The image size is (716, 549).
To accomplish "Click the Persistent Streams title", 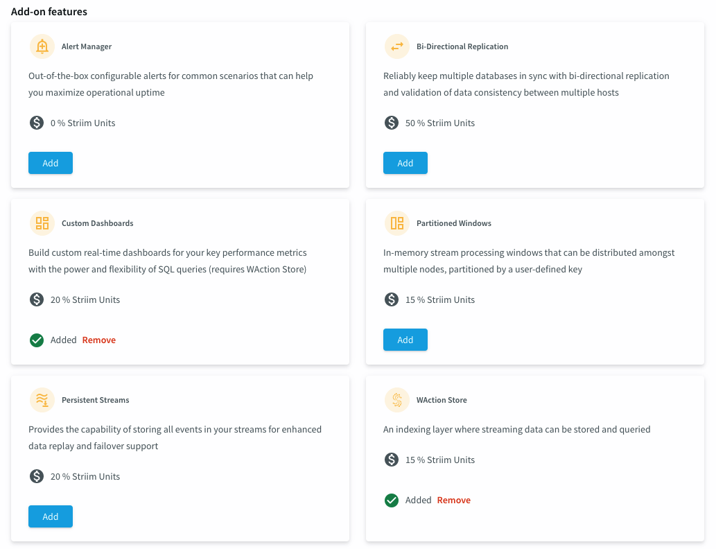I will [x=96, y=400].
